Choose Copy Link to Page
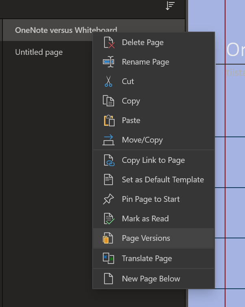This screenshot has width=245, height=307. click(153, 160)
